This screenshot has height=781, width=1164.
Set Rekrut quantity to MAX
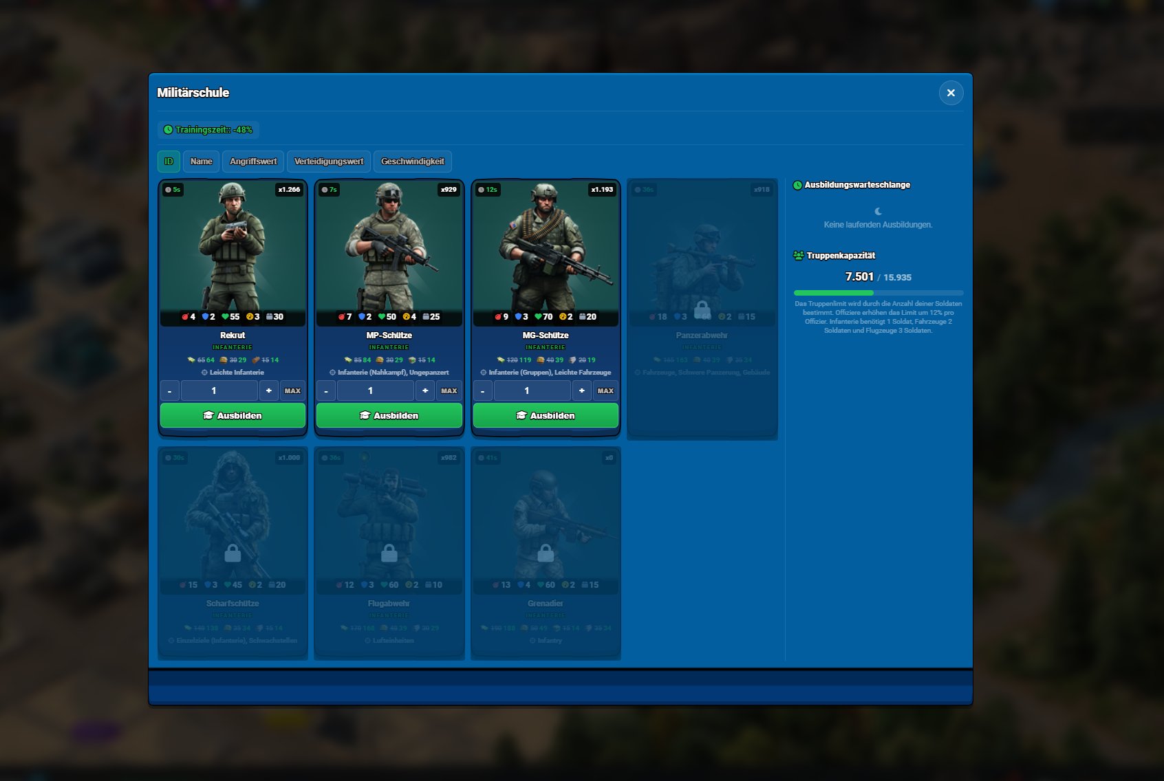coord(292,390)
